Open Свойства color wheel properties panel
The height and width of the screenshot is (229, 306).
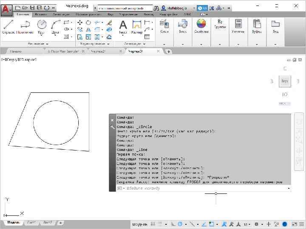201,26
